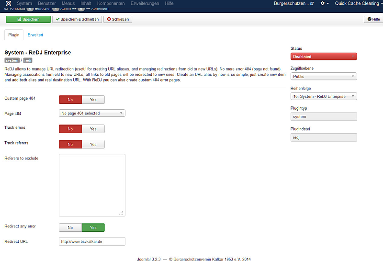Click the Joomla logo icon
This screenshot has width=383, height=261.
point(8,3)
